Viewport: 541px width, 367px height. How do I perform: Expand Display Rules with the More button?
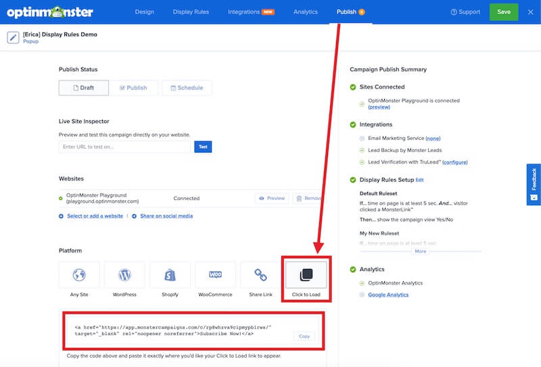click(x=420, y=251)
